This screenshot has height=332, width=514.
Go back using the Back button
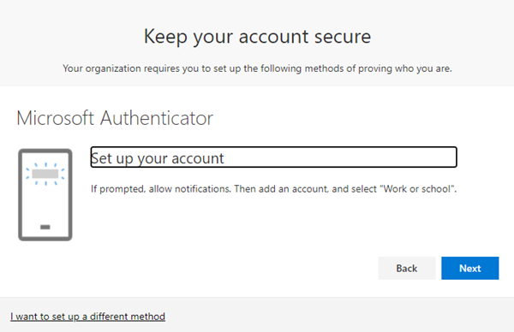coord(407,268)
